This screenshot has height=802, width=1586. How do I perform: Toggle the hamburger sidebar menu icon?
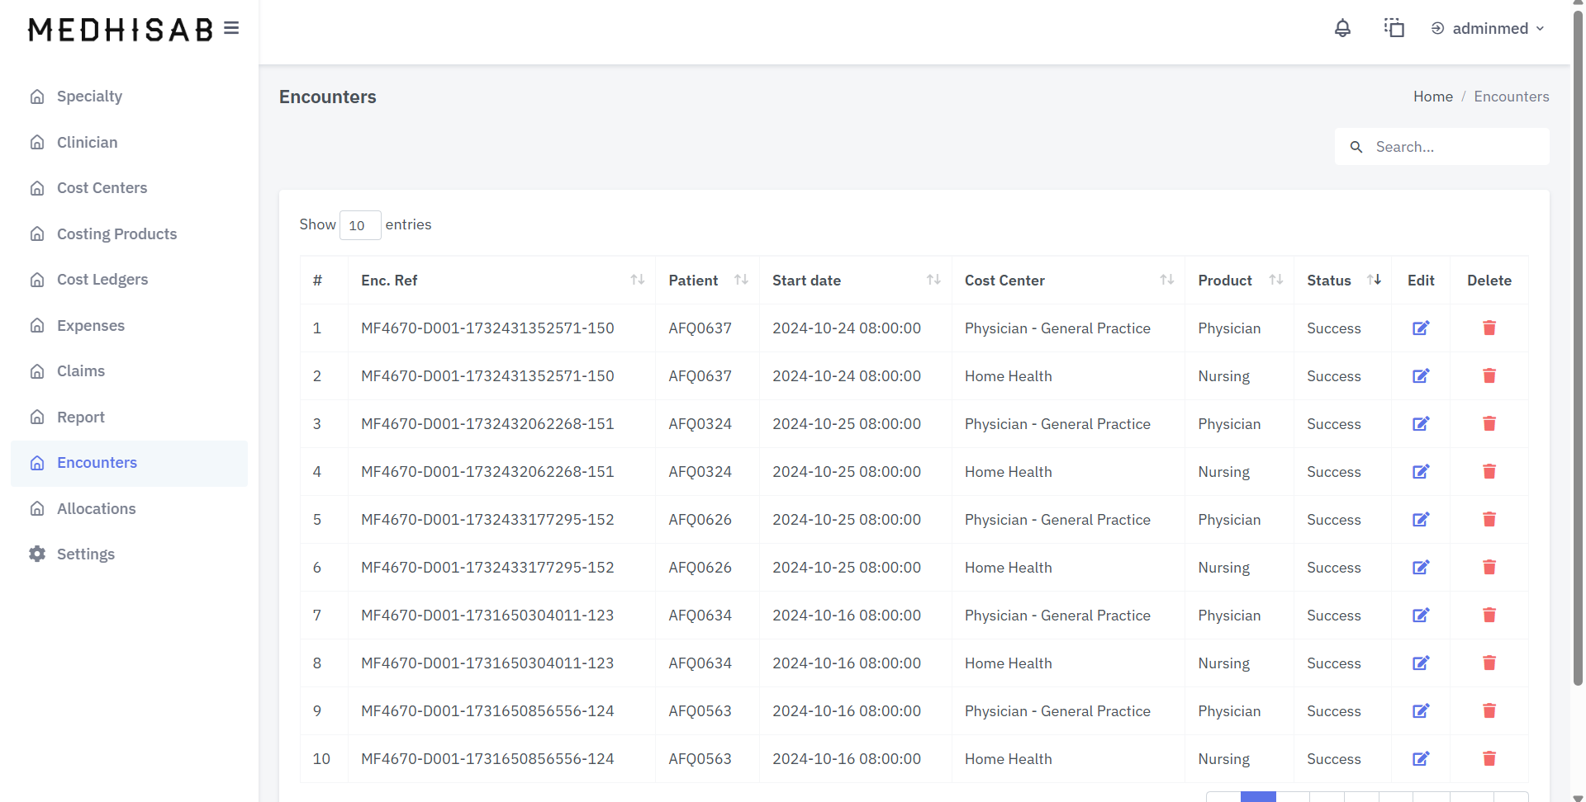click(x=231, y=29)
